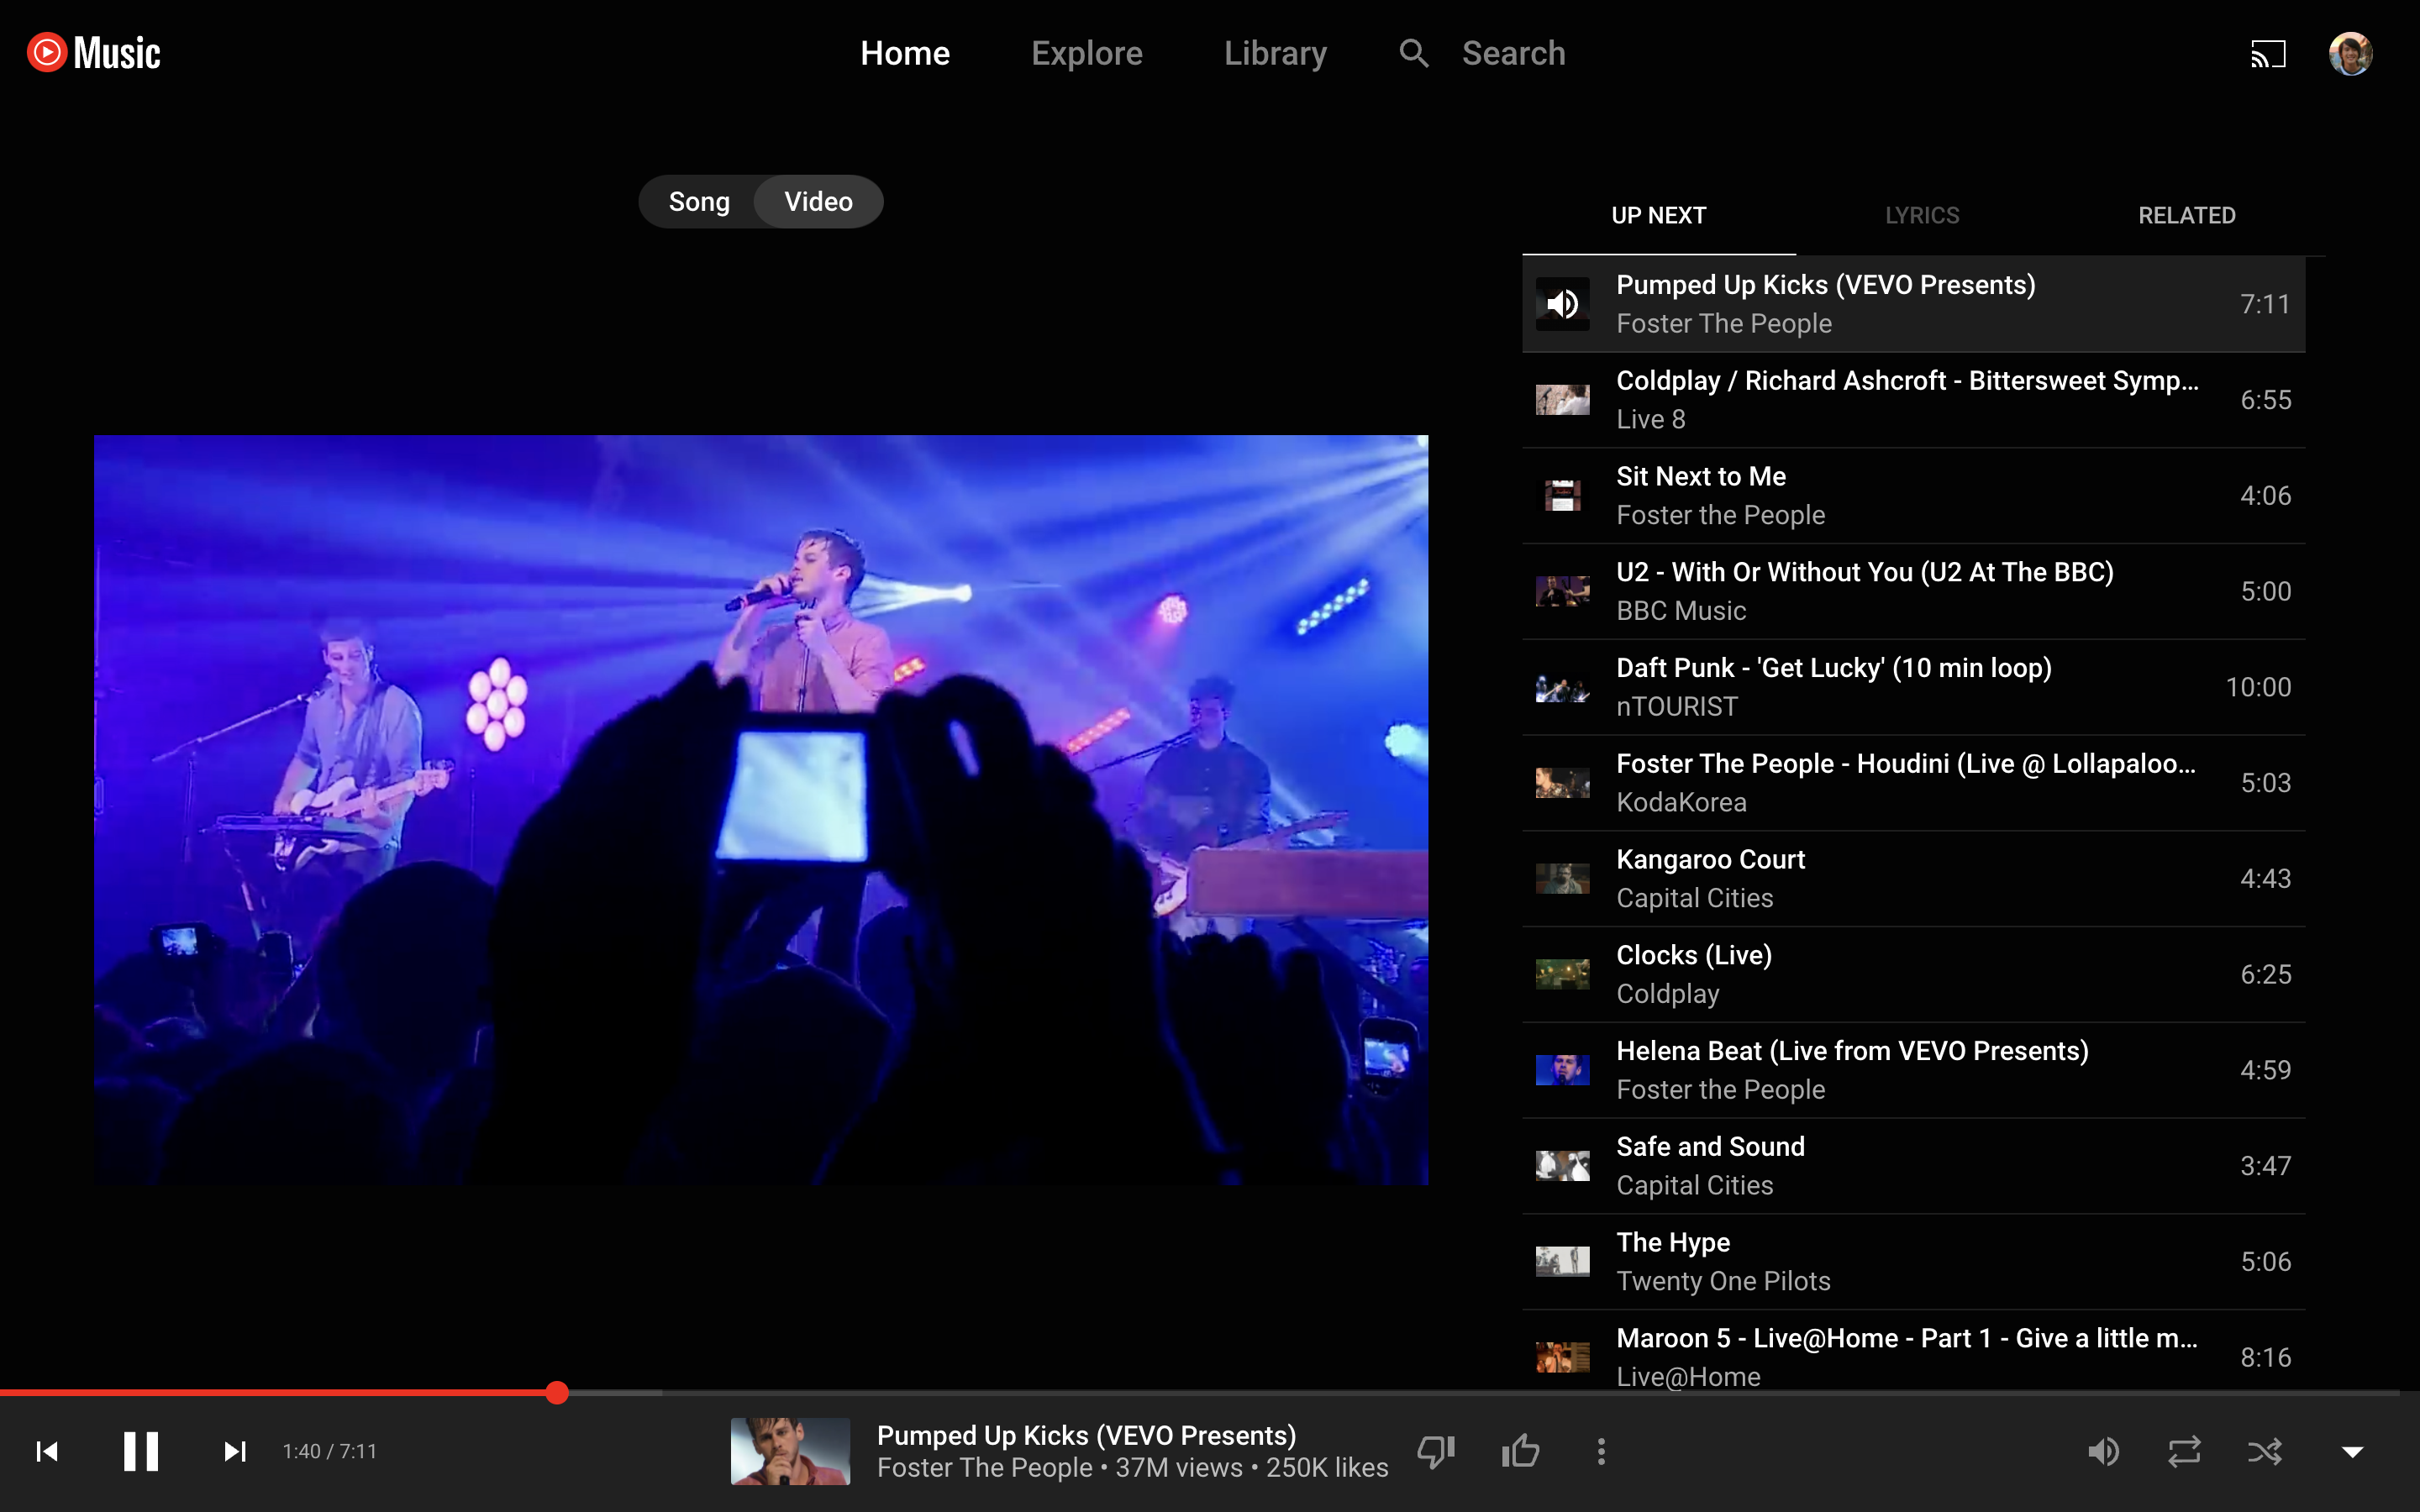Image resolution: width=2420 pixels, height=1512 pixels.
Task: Open the three-dot more actions menu
Action: coord(1601,1451)
